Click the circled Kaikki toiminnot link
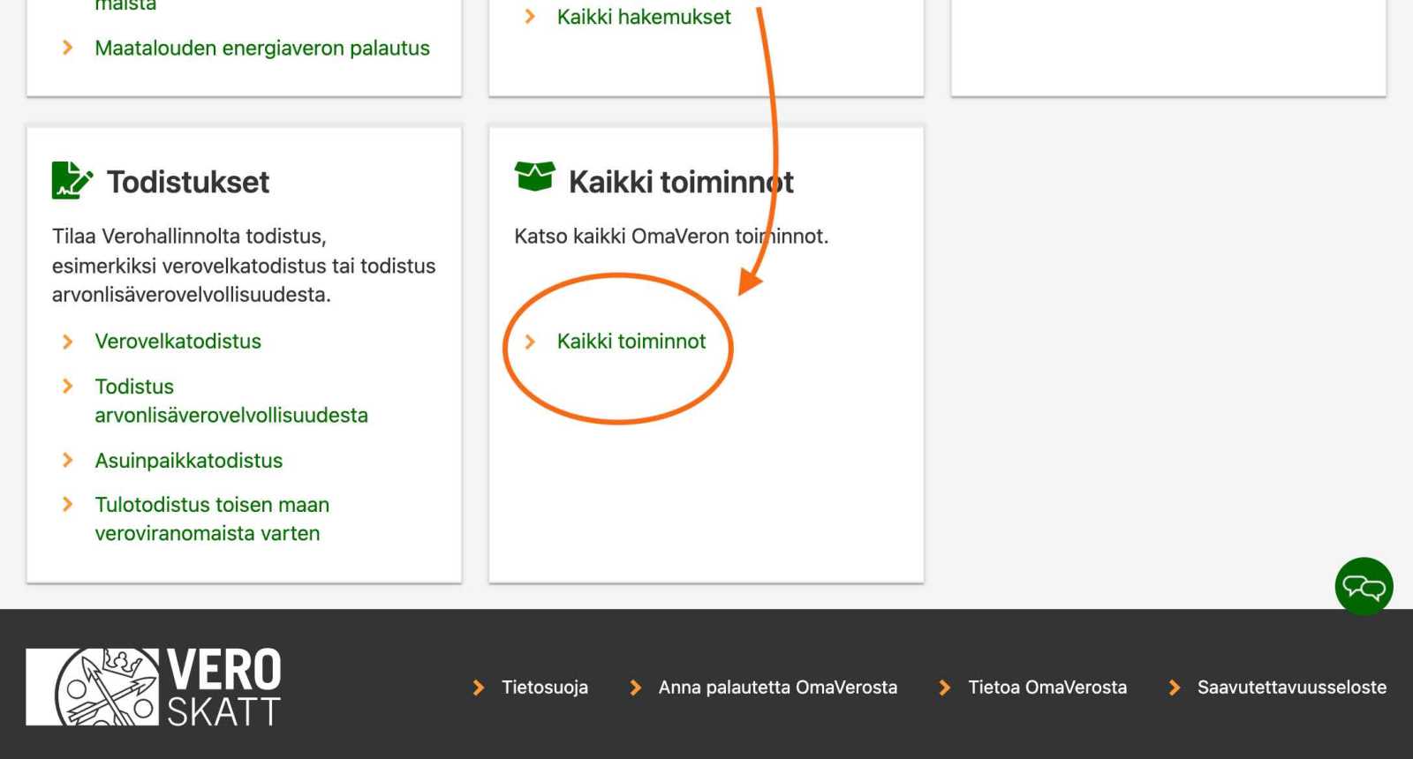The height and width of the screenshot is (759, 1413). pyautogui.click(x=631, y=342)
